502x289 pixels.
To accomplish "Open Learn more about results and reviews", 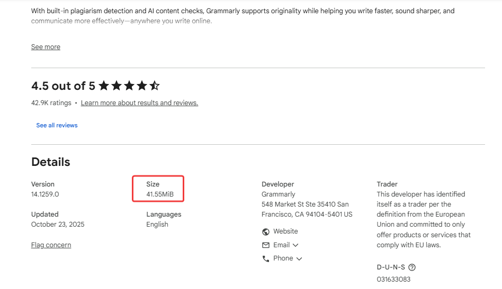I will [x=139, y=103].
